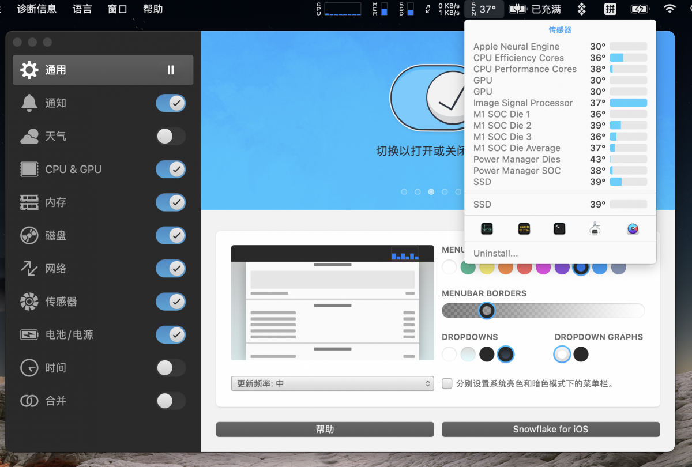Toggle the 电池/电源 switch
The width and height of the screenshot is (692, 467).
pos(171,334)
